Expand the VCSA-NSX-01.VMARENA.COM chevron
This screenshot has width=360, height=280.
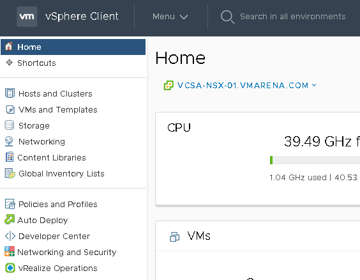(x=314, y=85)
